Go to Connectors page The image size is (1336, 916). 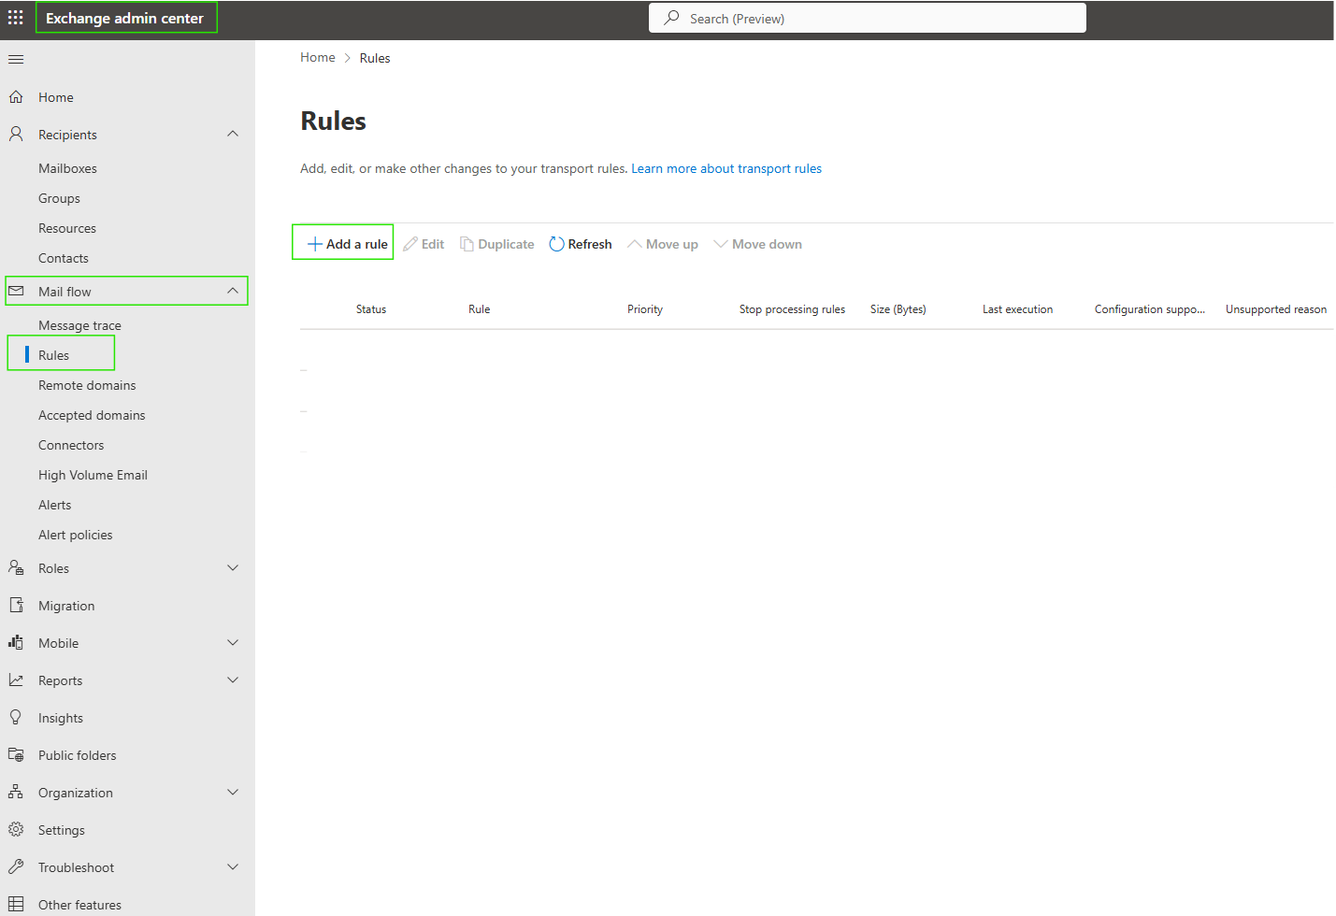(x=71, y=445)
